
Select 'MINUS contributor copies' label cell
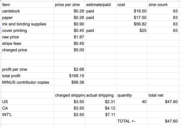(28, 82)
